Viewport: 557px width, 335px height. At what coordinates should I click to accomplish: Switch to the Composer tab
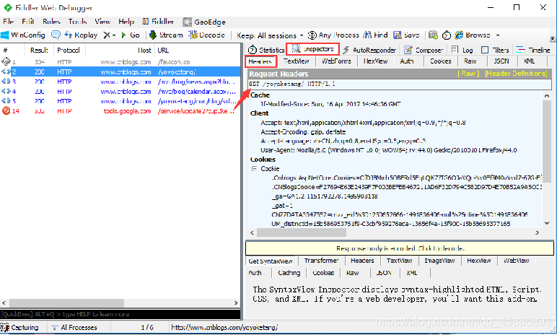pos(424,50)
